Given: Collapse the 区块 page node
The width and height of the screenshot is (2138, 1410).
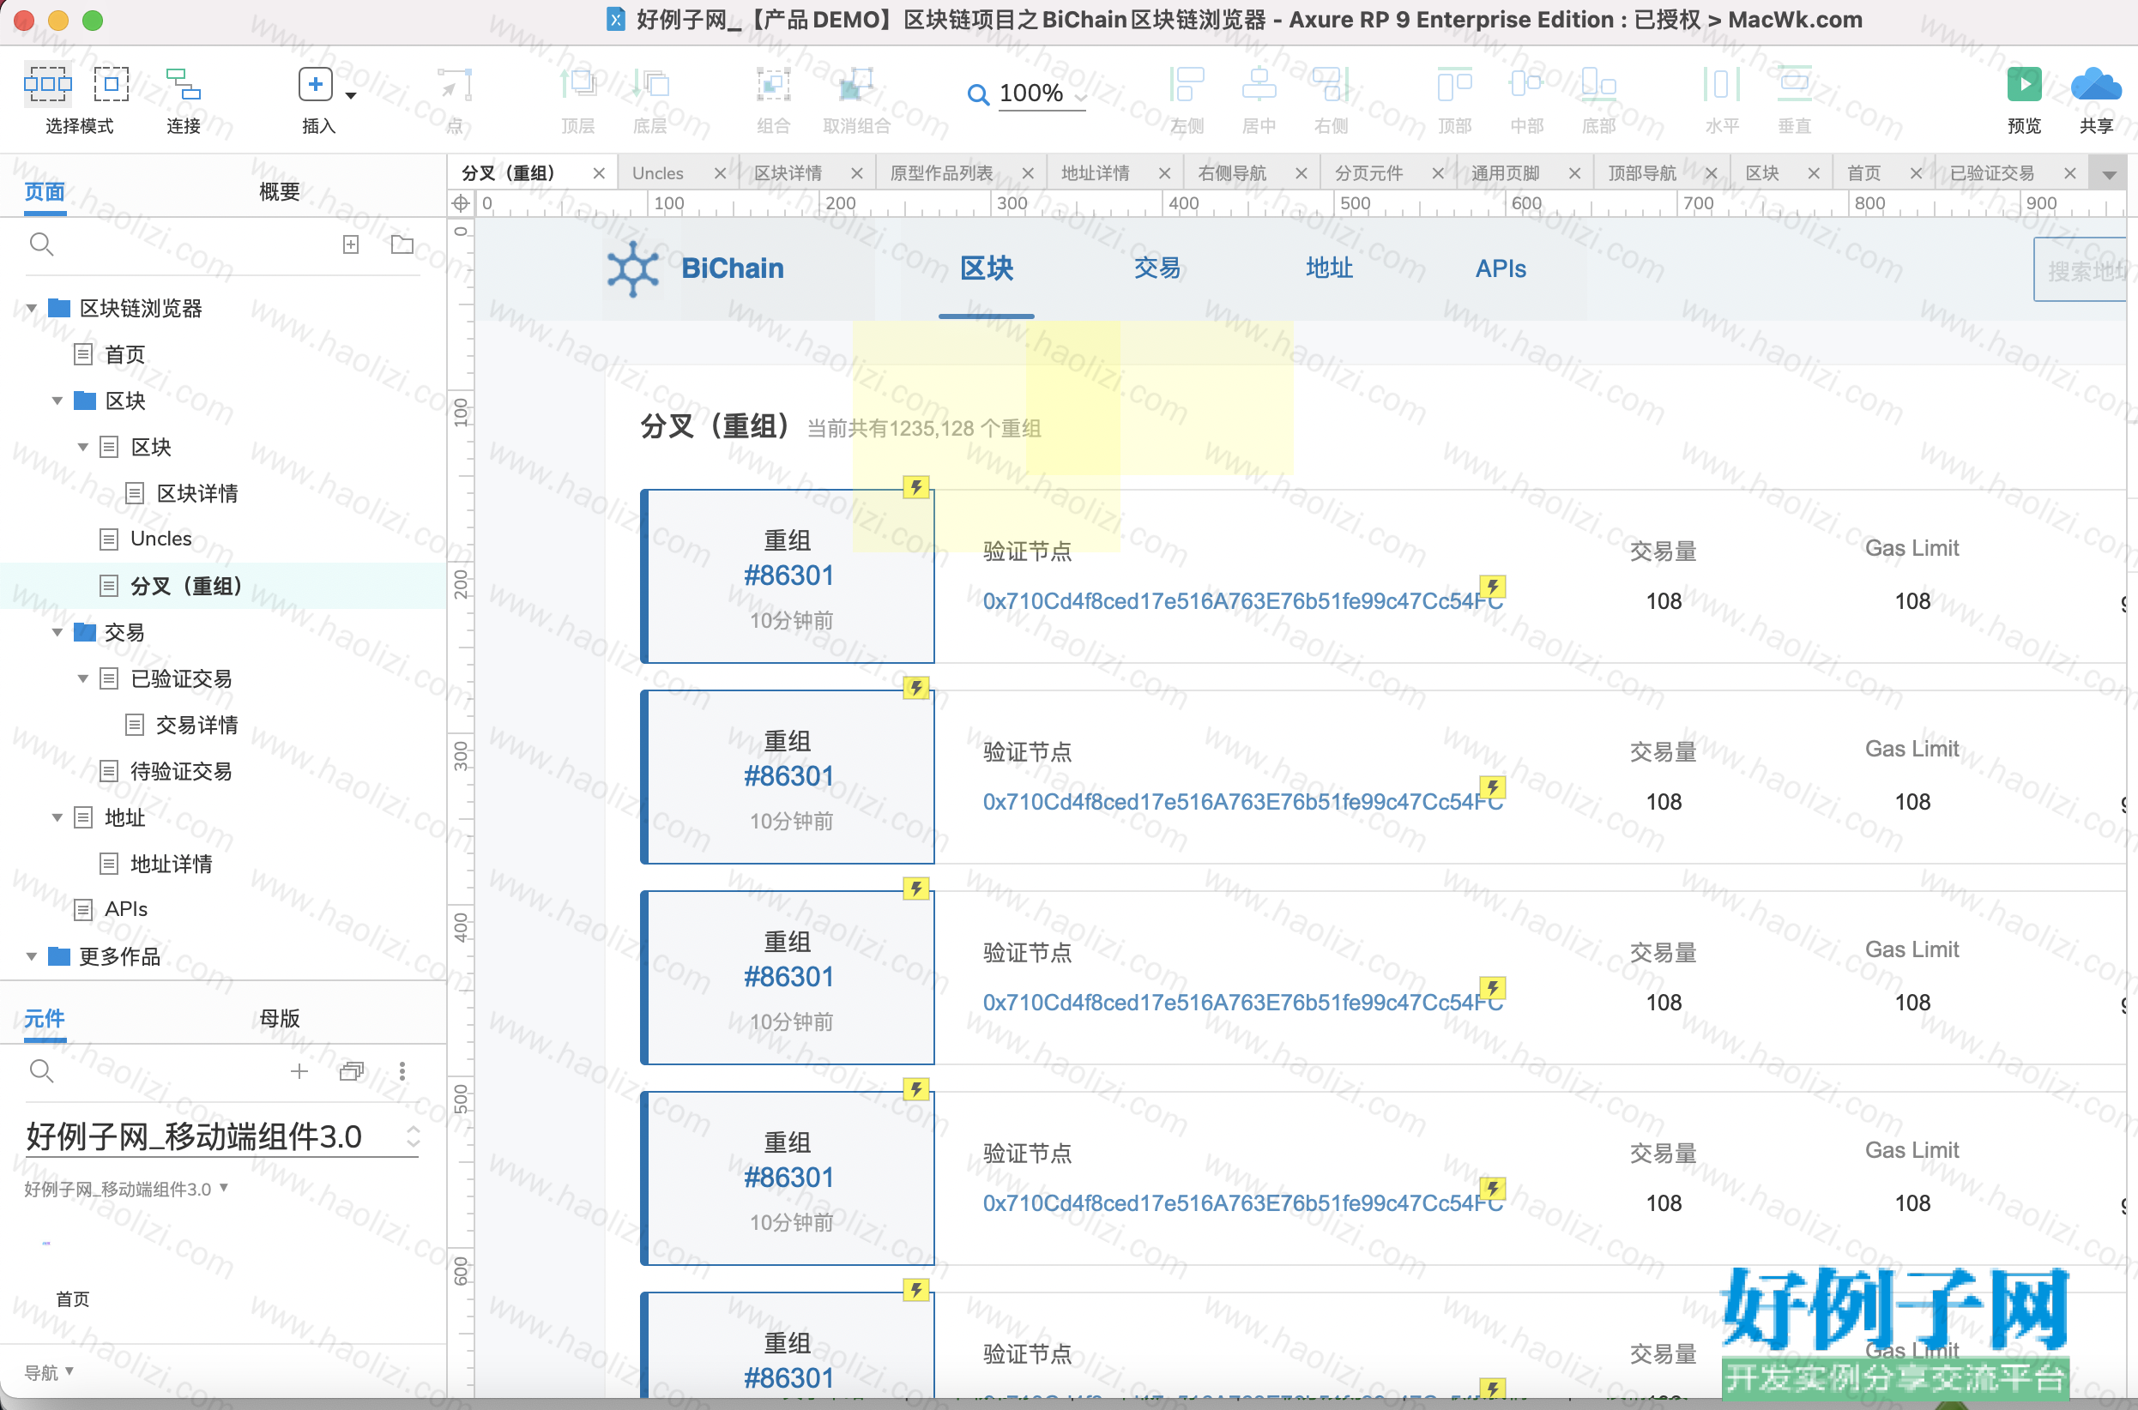Looking at the screenshot, I should [82, 447].
